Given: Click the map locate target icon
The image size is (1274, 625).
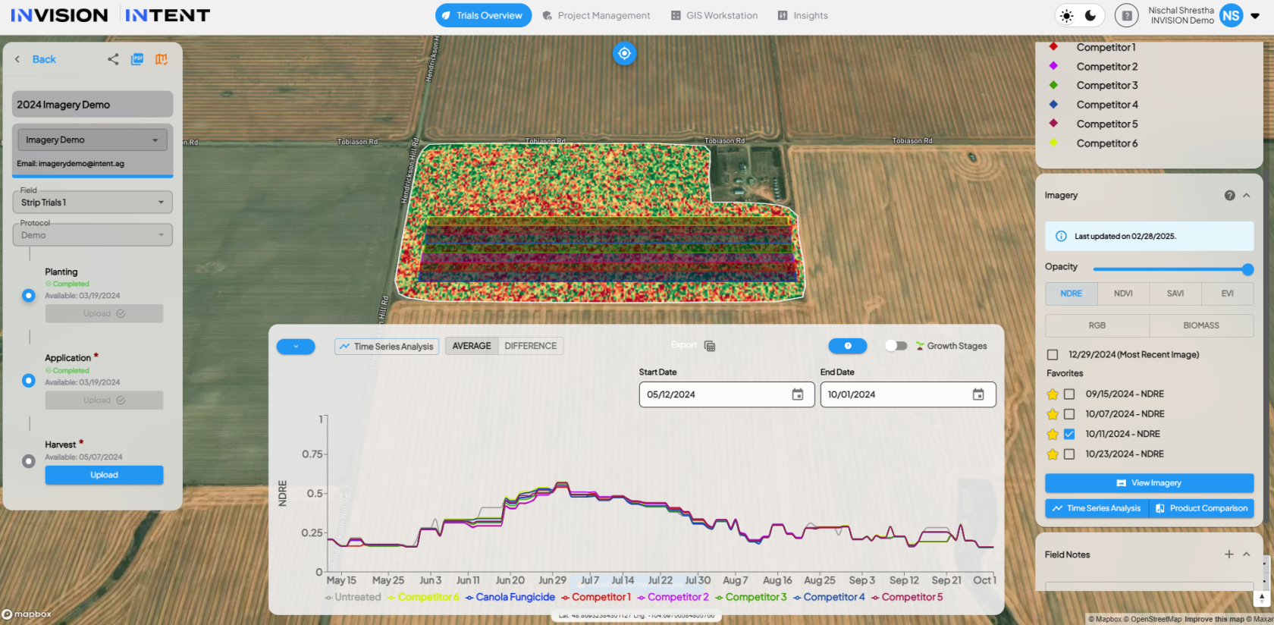Looking at the screenshot, I should click(x=624, y=53).
